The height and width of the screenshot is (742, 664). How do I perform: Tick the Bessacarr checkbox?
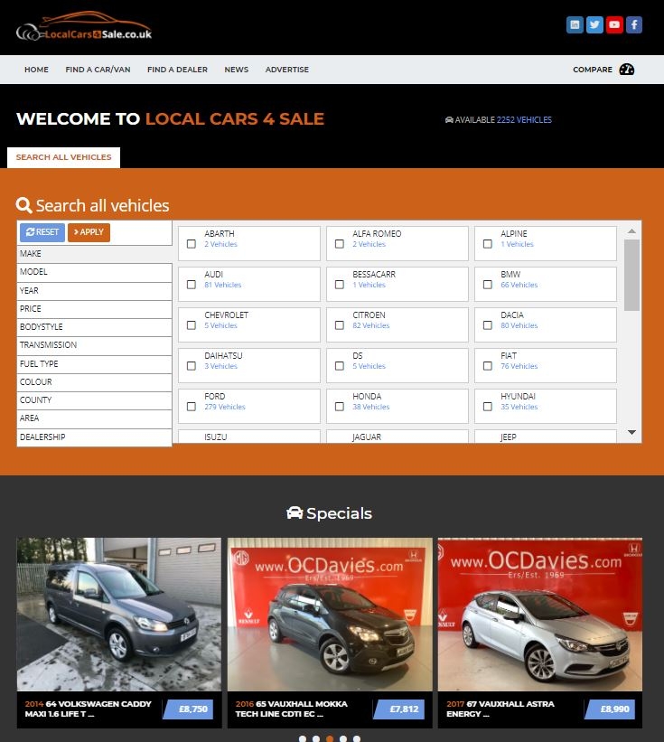[339, 285]
